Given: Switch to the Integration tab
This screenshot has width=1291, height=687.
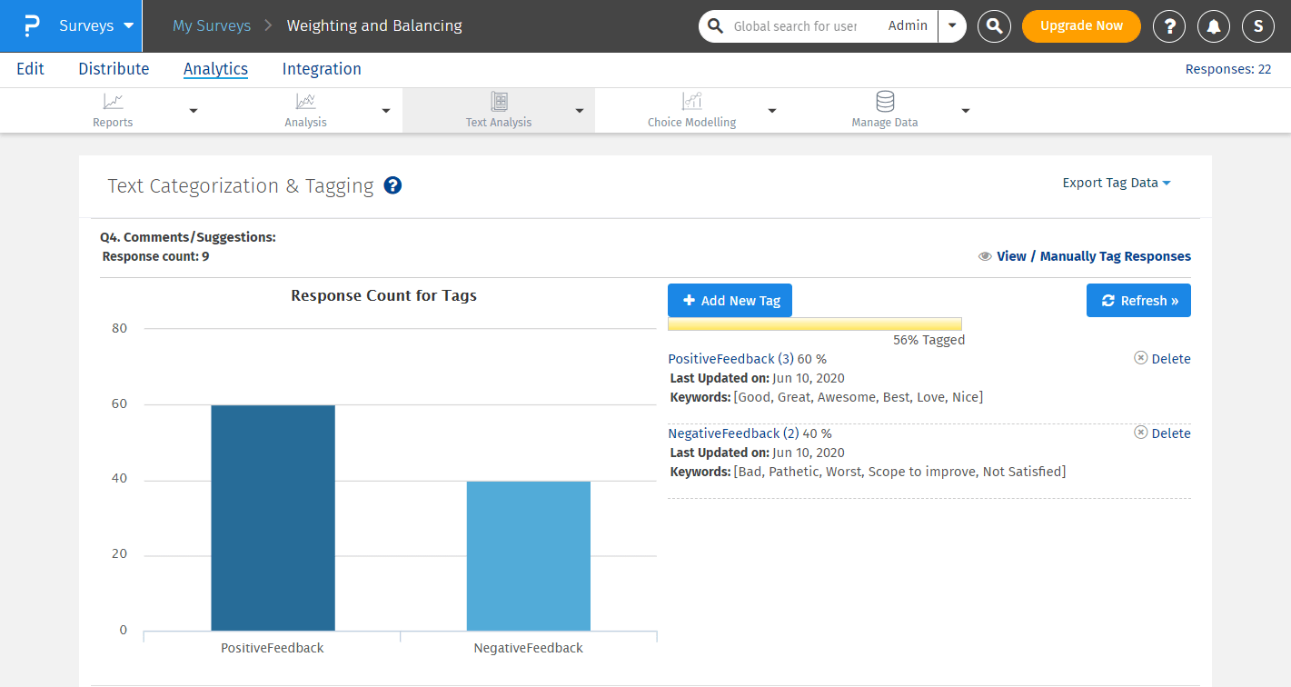Looking at the screenshot, I should coord(322,69).
